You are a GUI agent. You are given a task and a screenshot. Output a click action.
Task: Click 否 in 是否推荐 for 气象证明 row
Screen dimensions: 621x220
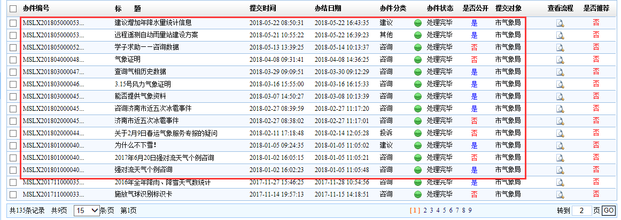click(596, 60)
